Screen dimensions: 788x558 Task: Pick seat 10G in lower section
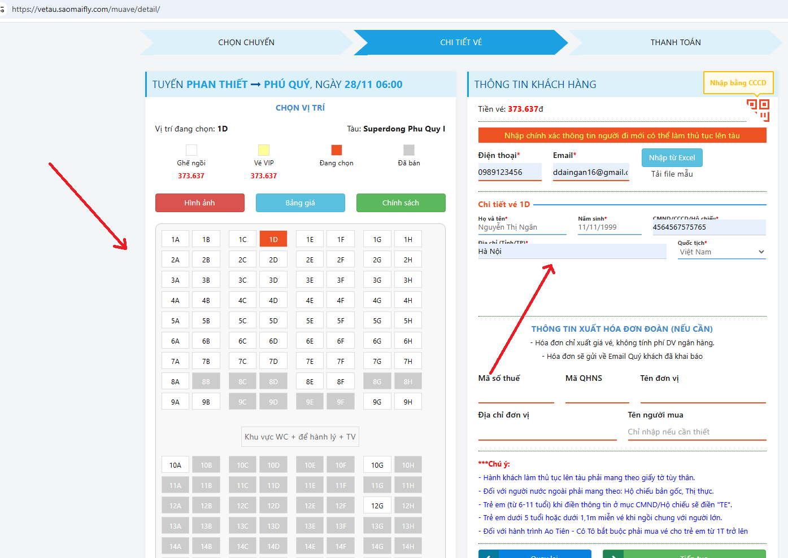click(377, 465)
